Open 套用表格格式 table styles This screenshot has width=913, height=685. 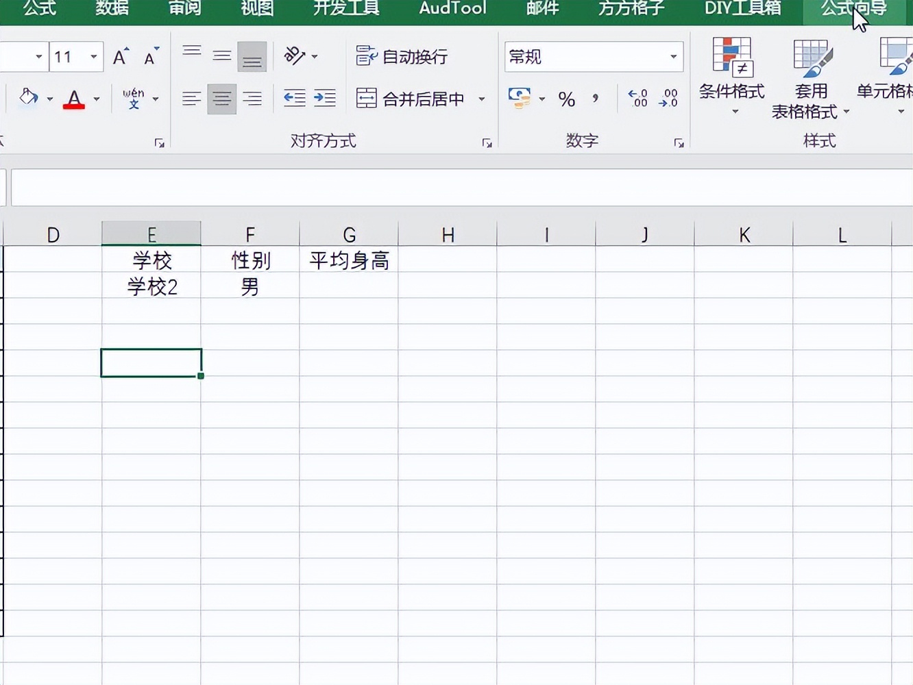[x=811, y=75]
